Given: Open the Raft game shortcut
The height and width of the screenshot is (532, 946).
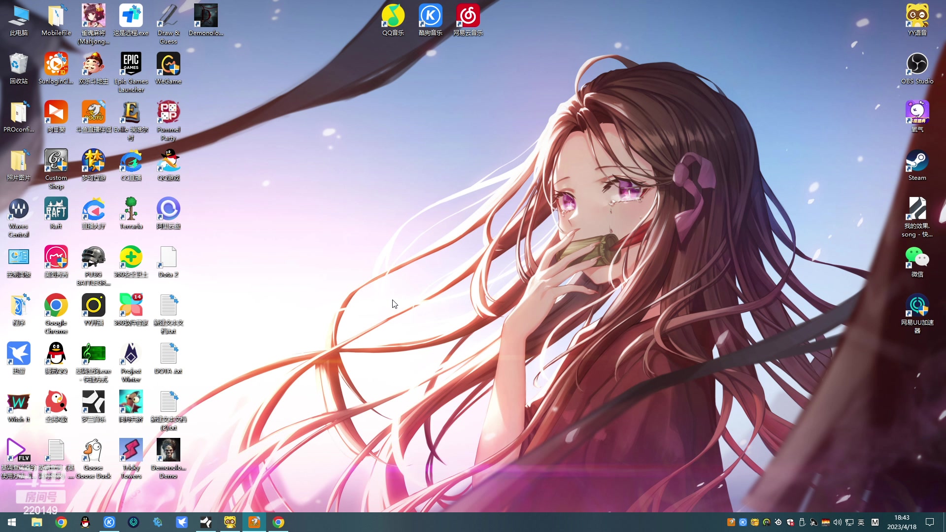Looking at the screenshot, I should pos(56,213).
